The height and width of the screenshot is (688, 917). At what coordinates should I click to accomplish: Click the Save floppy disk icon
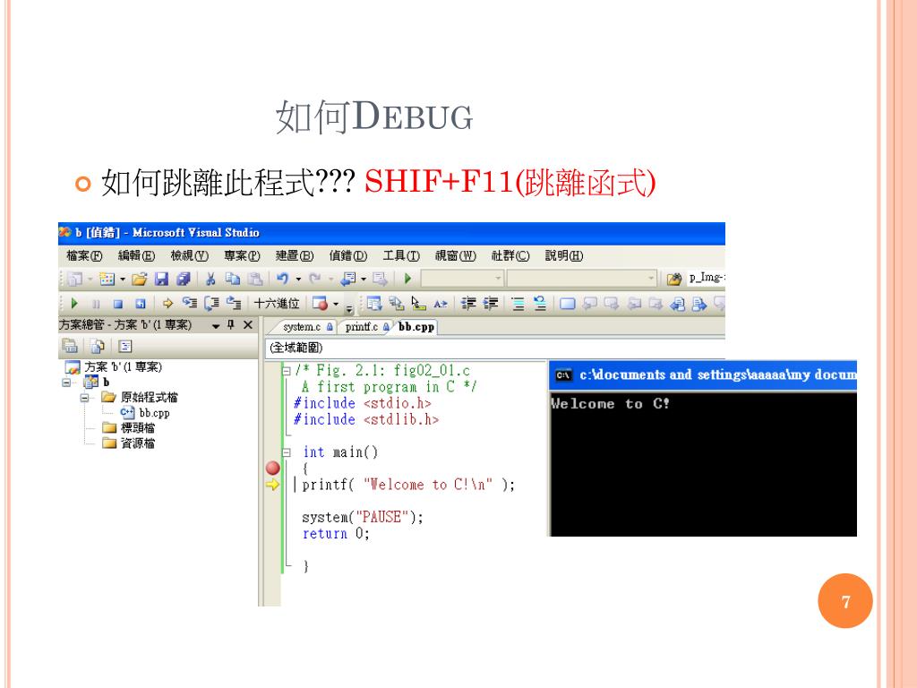(x=161, y=279)
